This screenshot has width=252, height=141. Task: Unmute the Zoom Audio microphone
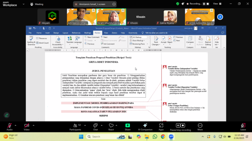10,127
